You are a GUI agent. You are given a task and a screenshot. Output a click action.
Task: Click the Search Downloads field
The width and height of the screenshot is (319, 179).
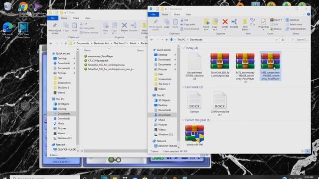point(299,40)
